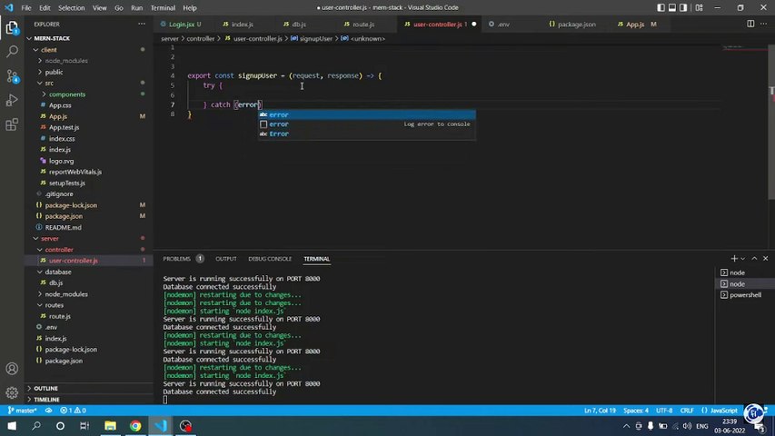Open App.css in explorer
This screenshot has width=775, height=436.
[x=60, y=105]
